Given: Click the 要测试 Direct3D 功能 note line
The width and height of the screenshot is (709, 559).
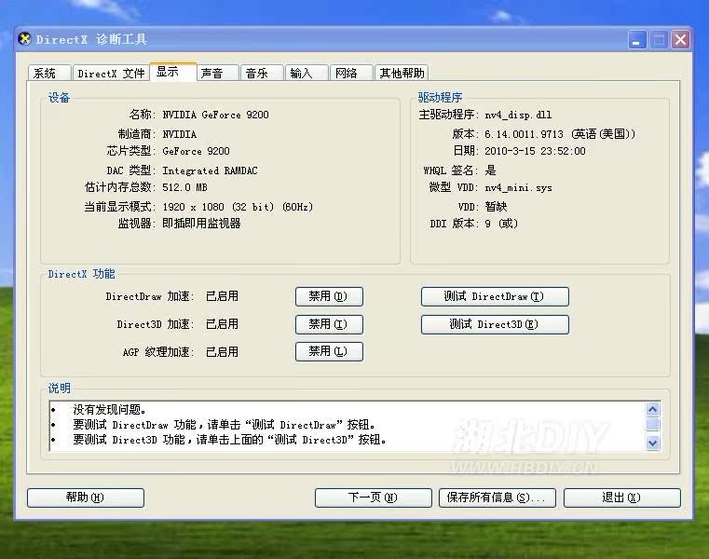Looking at the screenshot, I should pos(230,440).
